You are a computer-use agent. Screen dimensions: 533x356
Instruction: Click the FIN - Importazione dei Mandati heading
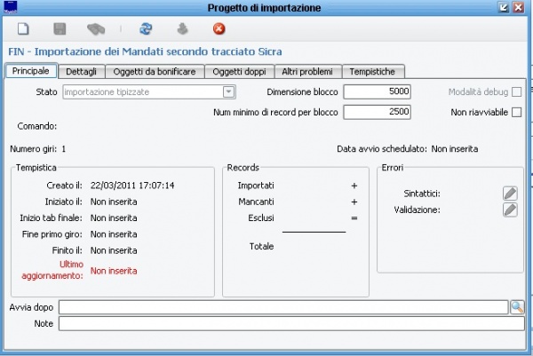145,51
